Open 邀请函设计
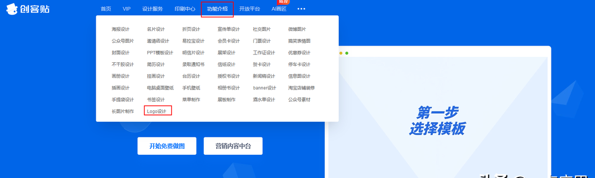 click(x=158, y=41)
